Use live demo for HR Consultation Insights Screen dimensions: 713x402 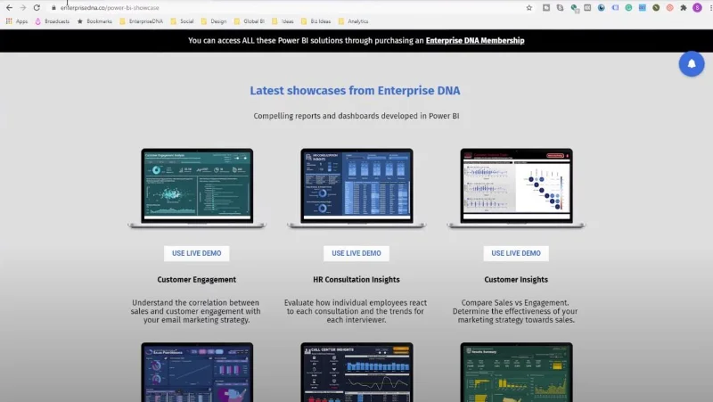point(356,253)
